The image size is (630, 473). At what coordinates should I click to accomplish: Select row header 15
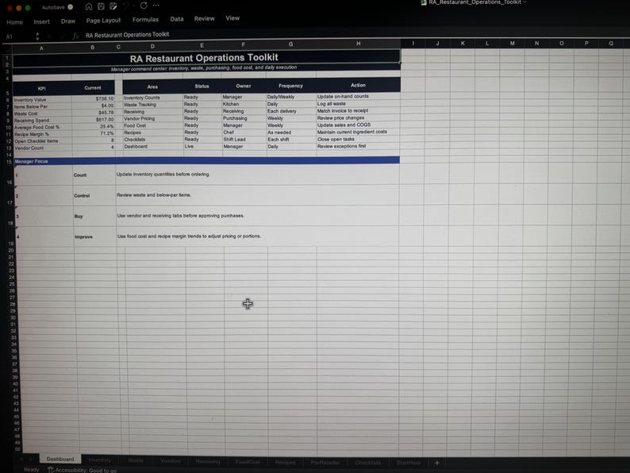9,162
